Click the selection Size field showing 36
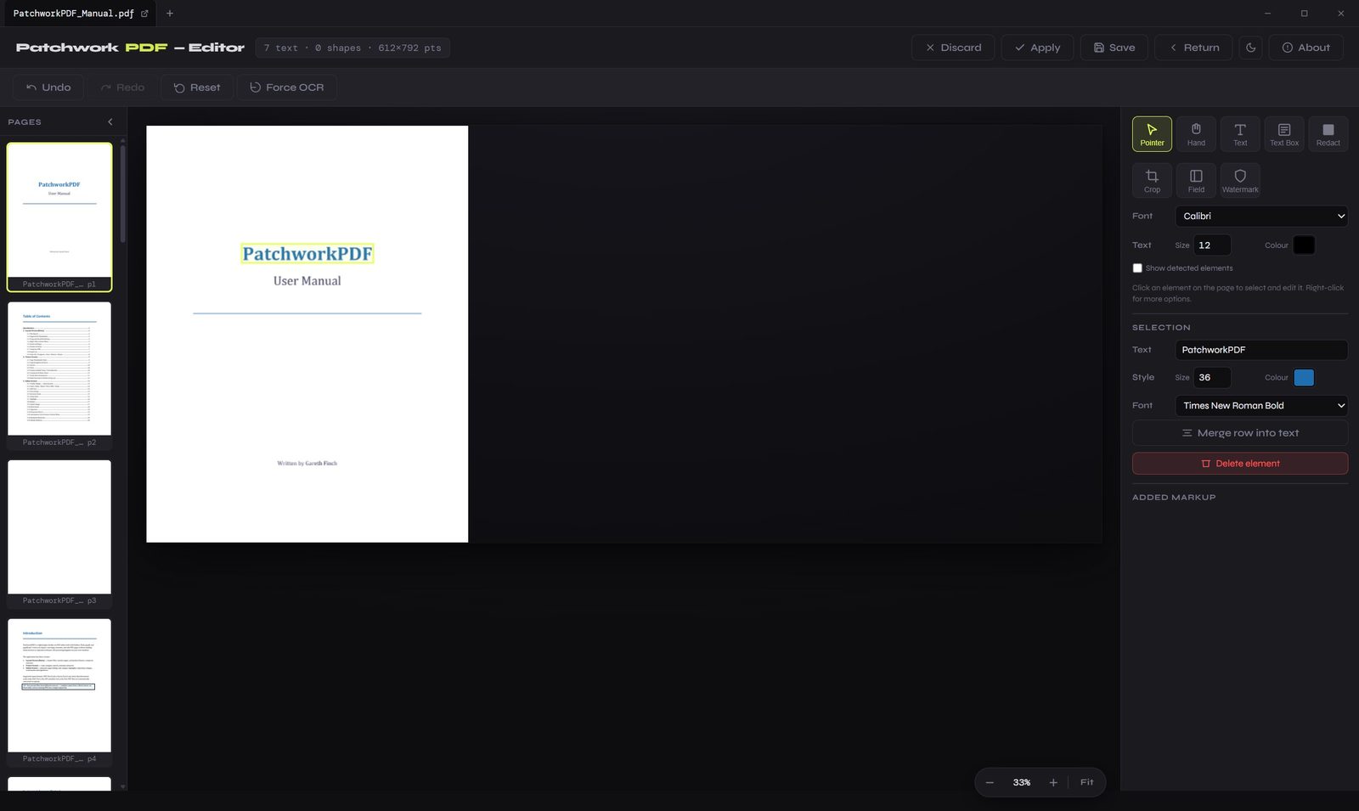The height and width of the screenshot is (811, 1359). point(1212,378)
